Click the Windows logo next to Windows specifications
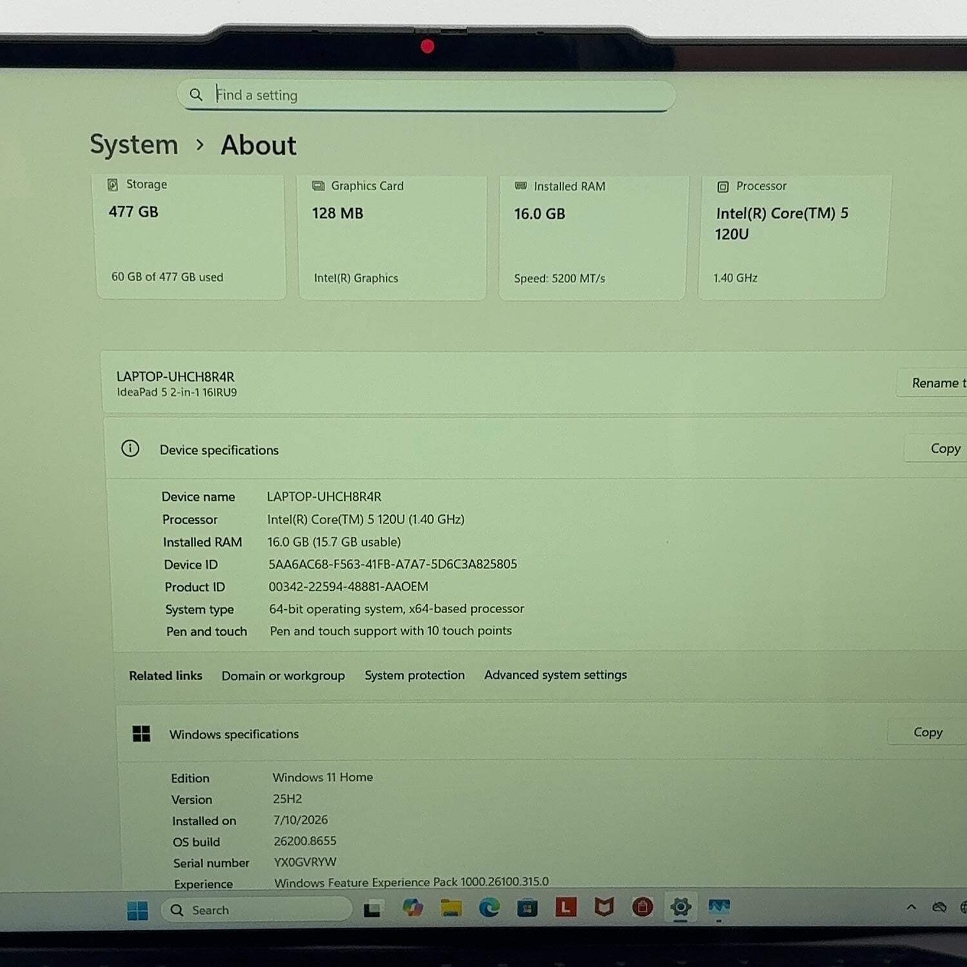The height and width of the screenshot is (967, 967). tap(141, 734)
